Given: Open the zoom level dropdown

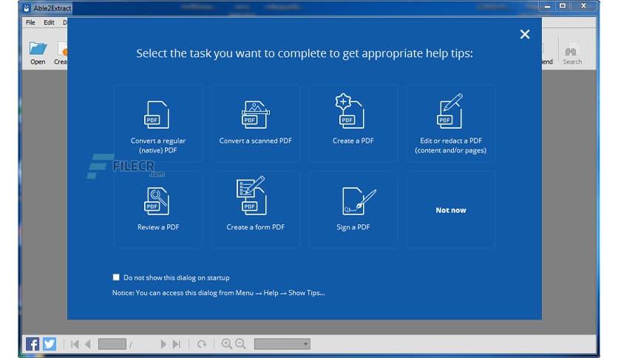Looking at the screenshot, I should 282,344.
